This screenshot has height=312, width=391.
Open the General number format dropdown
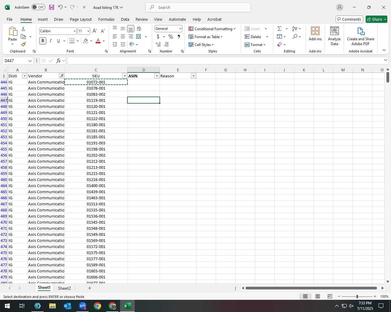tap(180, 29)
